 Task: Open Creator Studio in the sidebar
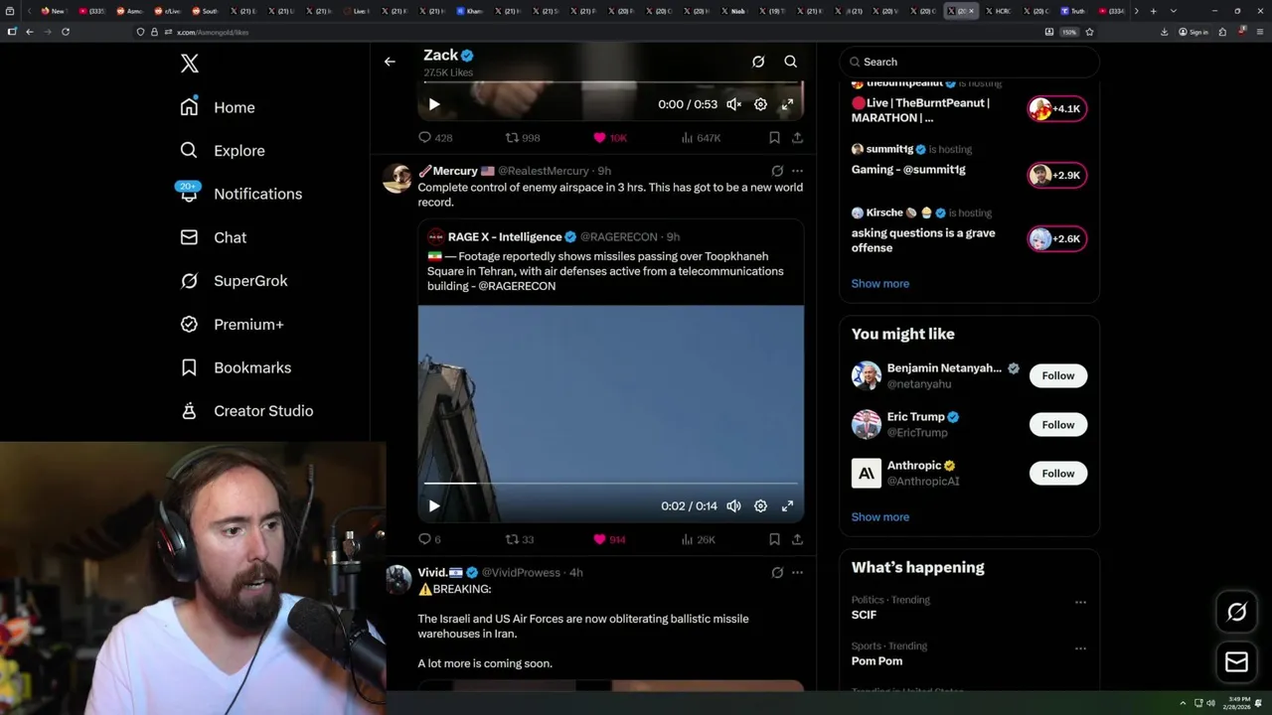pos(247,411)
